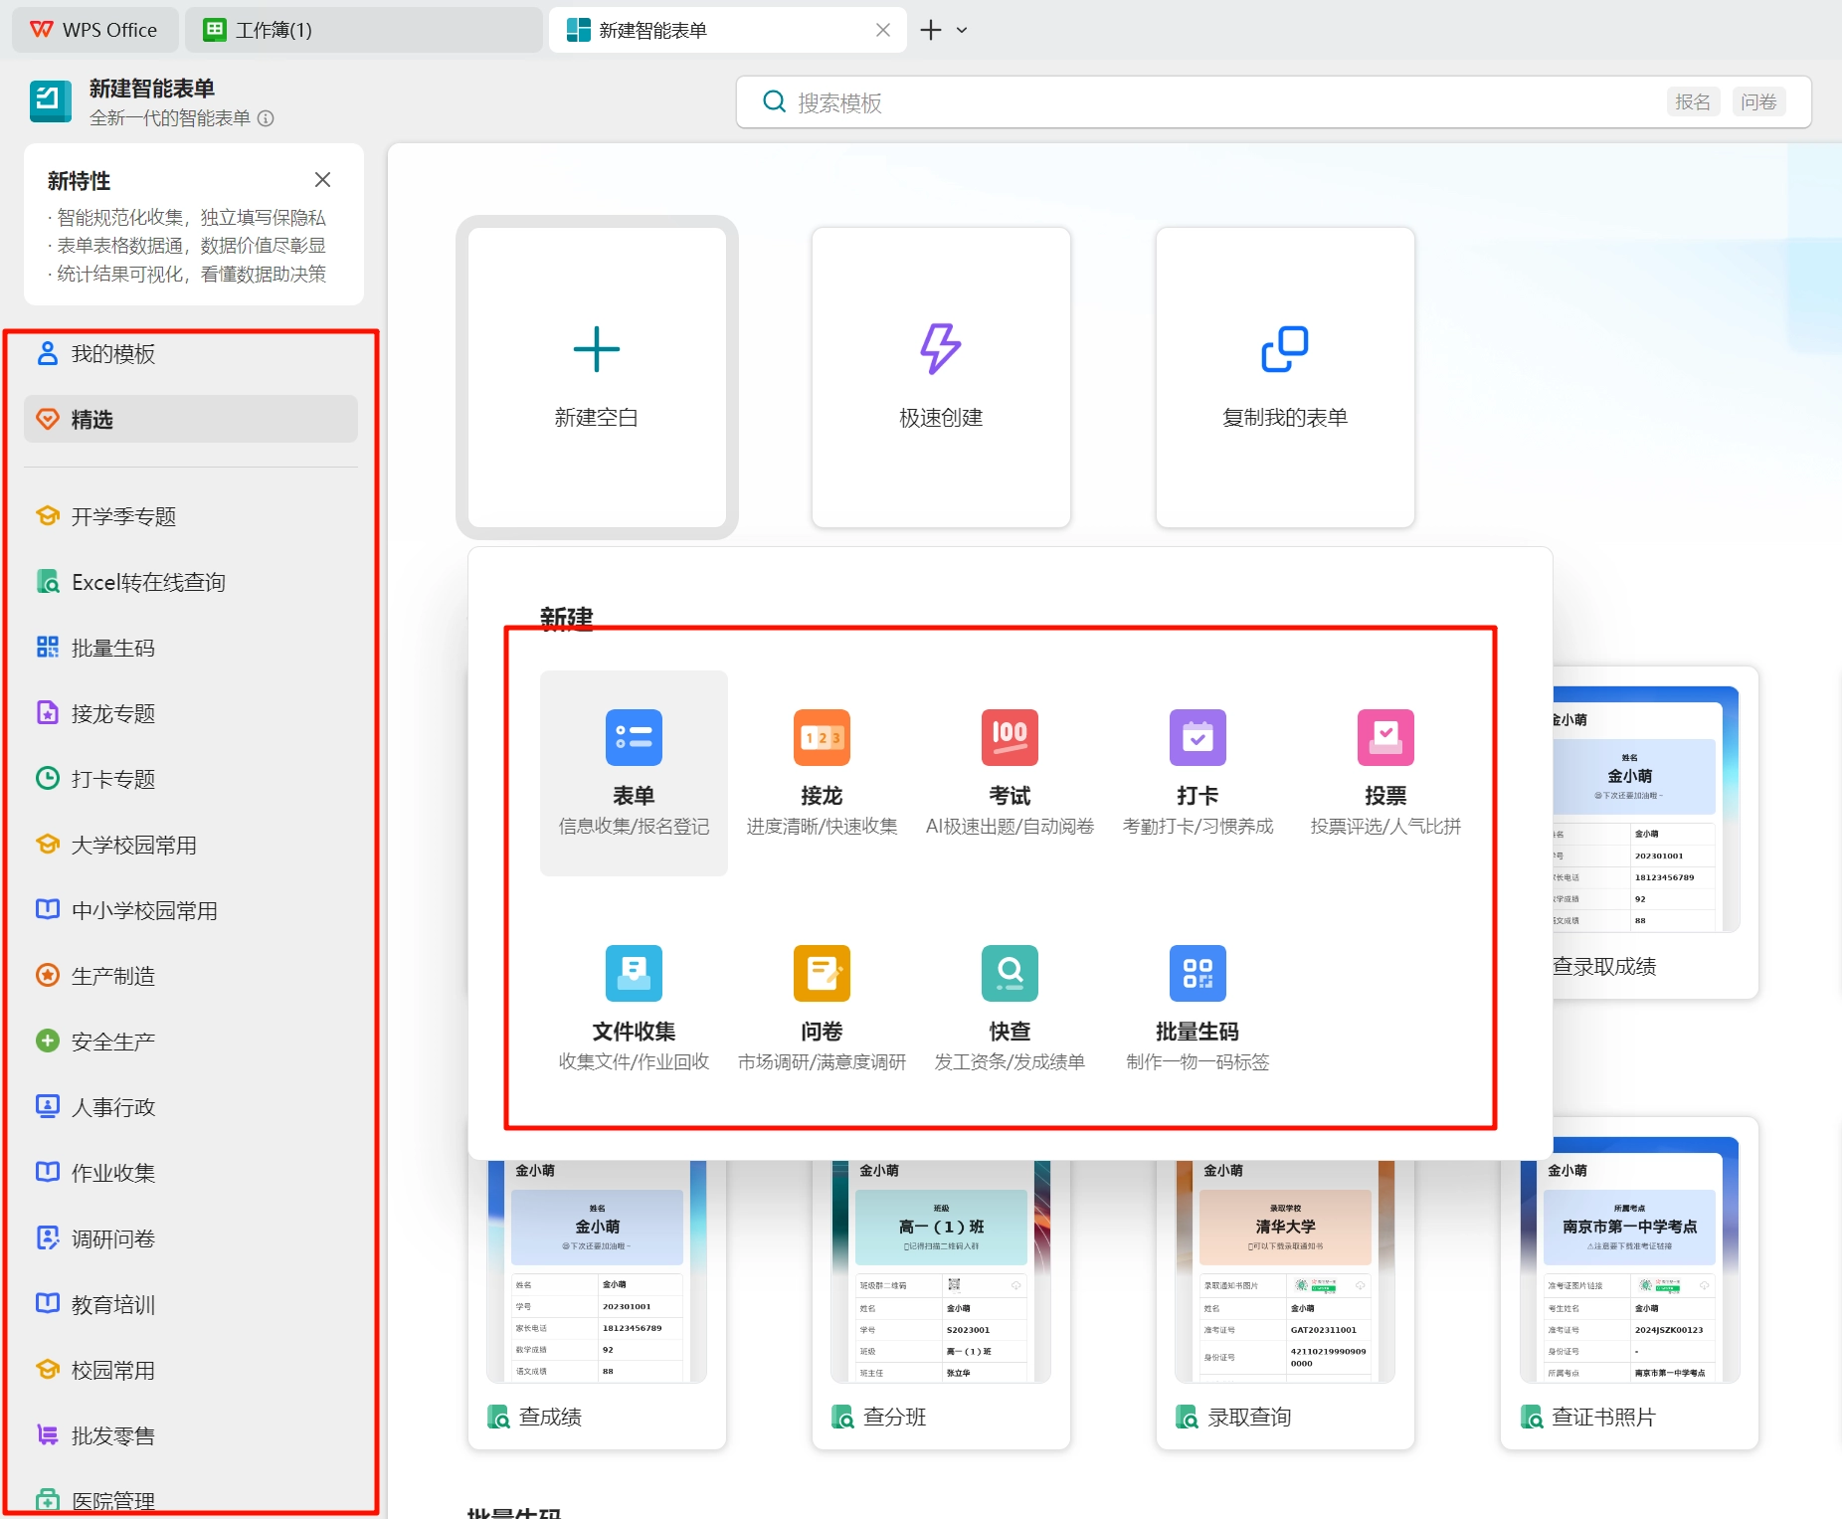
Task: Choose the 接龙 creation icon
Action: (x=822, y=737)
